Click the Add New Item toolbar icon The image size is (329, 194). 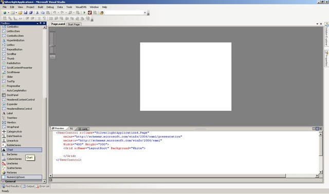click(12, 13)
